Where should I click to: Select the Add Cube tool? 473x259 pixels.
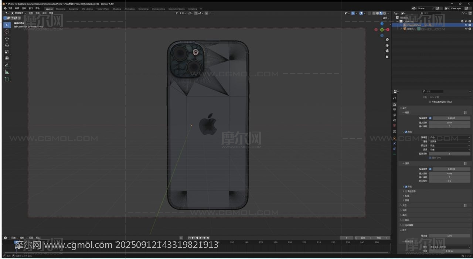pos(7,79)
